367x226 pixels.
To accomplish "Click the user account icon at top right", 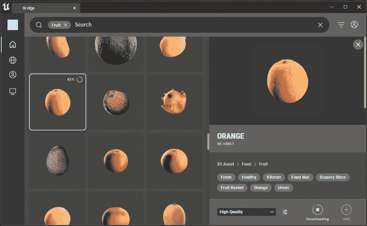I will coord(354,25).
